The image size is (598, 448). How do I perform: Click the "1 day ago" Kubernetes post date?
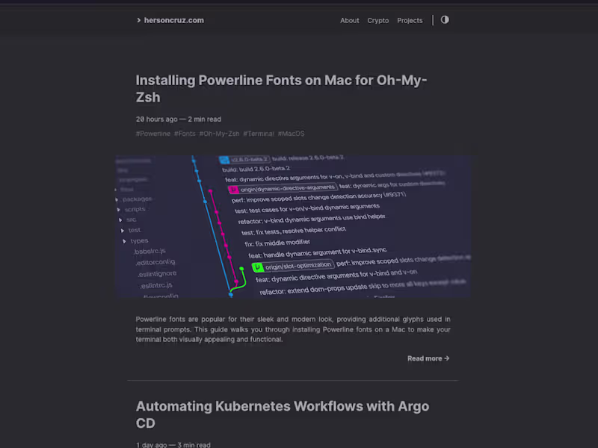click(152, 445)
